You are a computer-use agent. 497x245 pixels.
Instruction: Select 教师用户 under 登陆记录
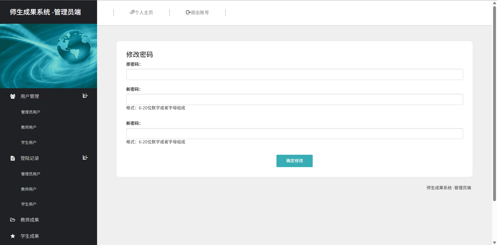click(x=29, y=189)
